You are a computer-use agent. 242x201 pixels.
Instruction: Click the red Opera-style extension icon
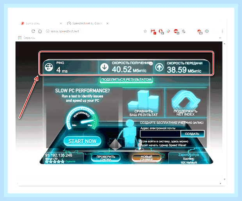coord(161,32)
